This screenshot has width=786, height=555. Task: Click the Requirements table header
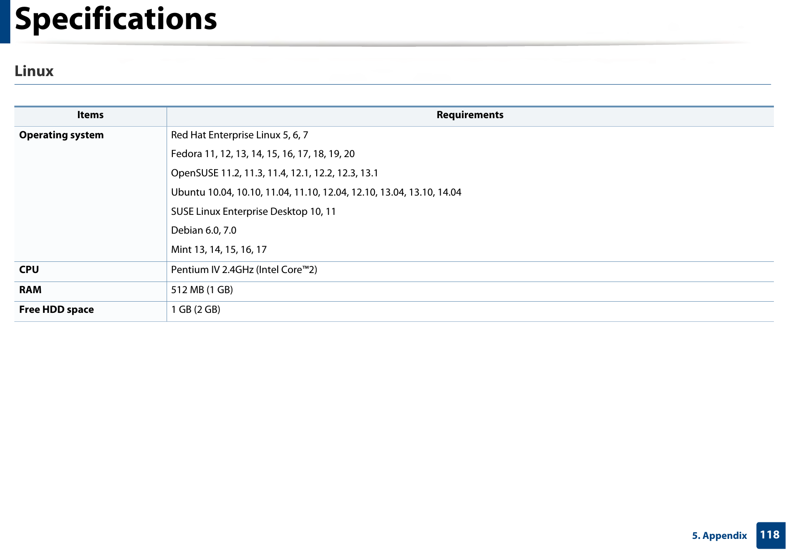click(x=469, y=115)
